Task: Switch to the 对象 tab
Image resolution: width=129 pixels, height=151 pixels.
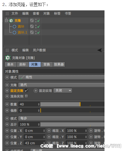Action: coord(35,64)
